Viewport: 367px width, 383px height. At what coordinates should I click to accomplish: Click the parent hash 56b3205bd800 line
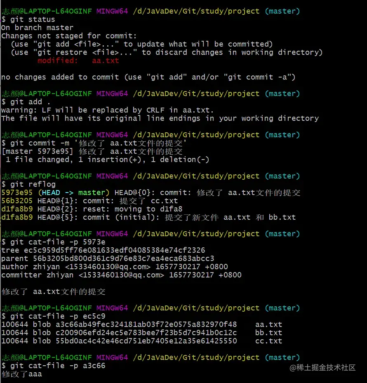[x=108, y=258]
